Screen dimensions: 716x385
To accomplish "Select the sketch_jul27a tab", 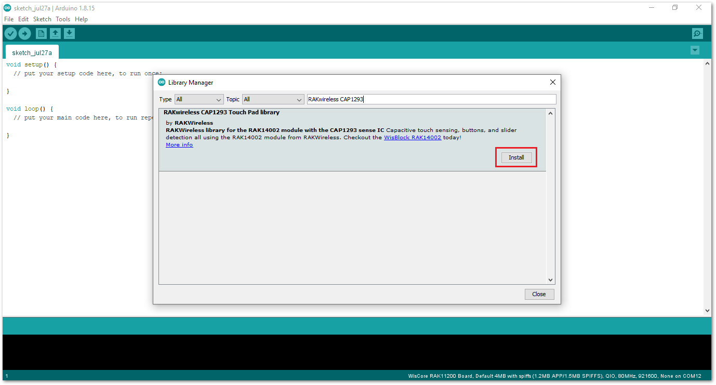I will [32, 52].
